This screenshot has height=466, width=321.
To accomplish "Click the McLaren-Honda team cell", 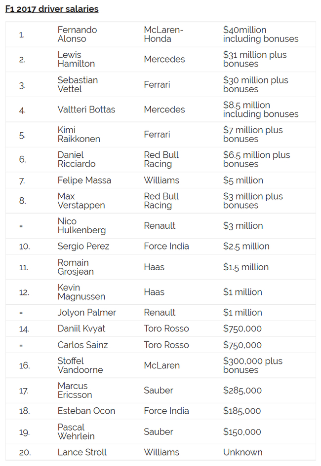I will click(x=163, y=35).
